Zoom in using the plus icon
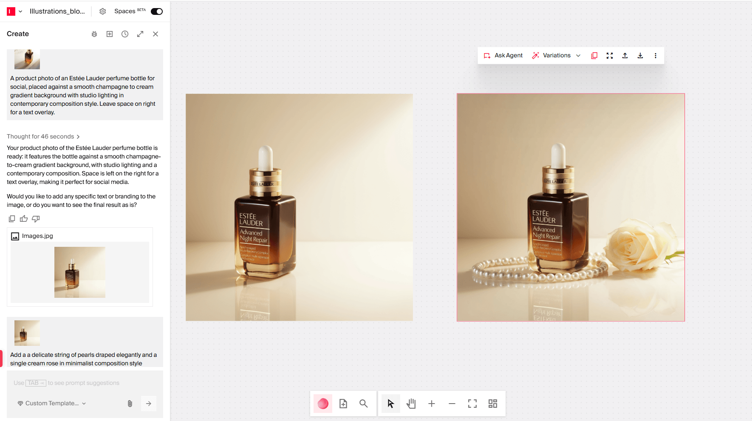The width and height of the screenshot is (752, 421). 431,404
